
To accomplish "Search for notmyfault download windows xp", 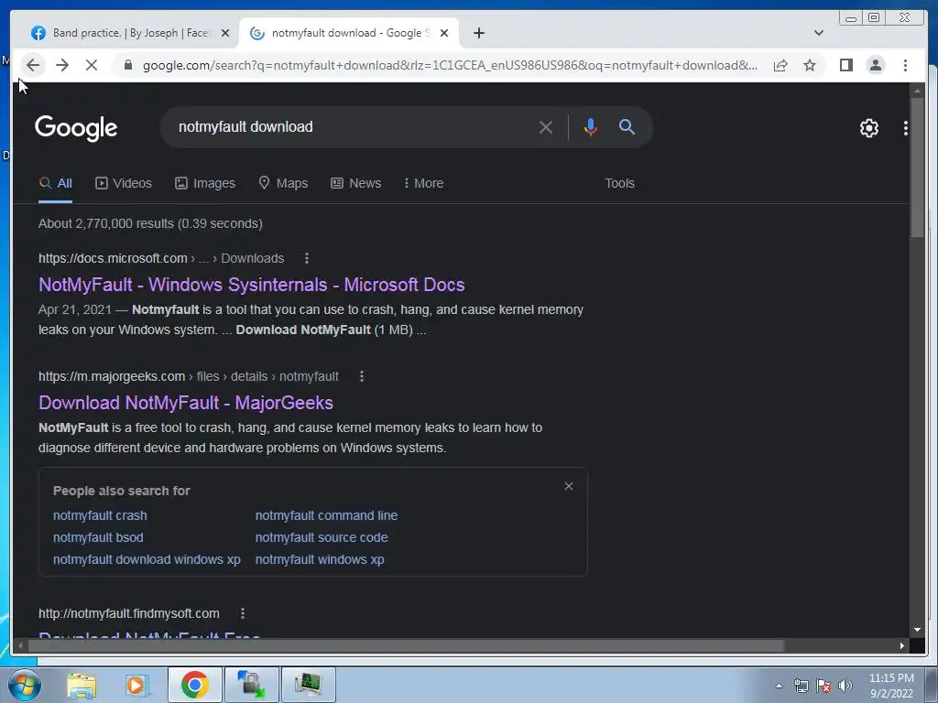I will tap(147, 560).
